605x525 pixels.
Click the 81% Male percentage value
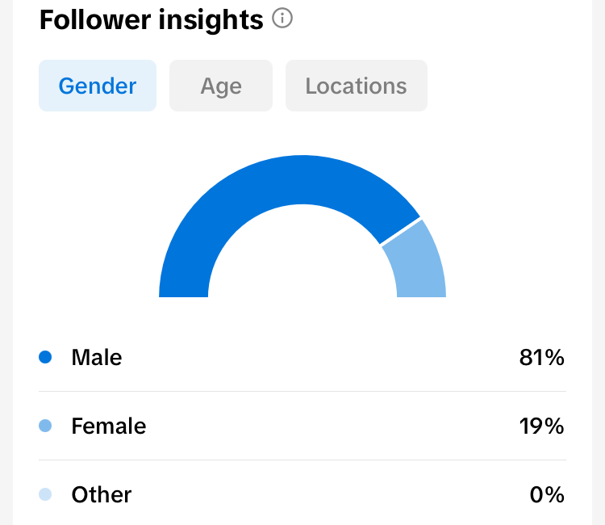coord(541,357)
